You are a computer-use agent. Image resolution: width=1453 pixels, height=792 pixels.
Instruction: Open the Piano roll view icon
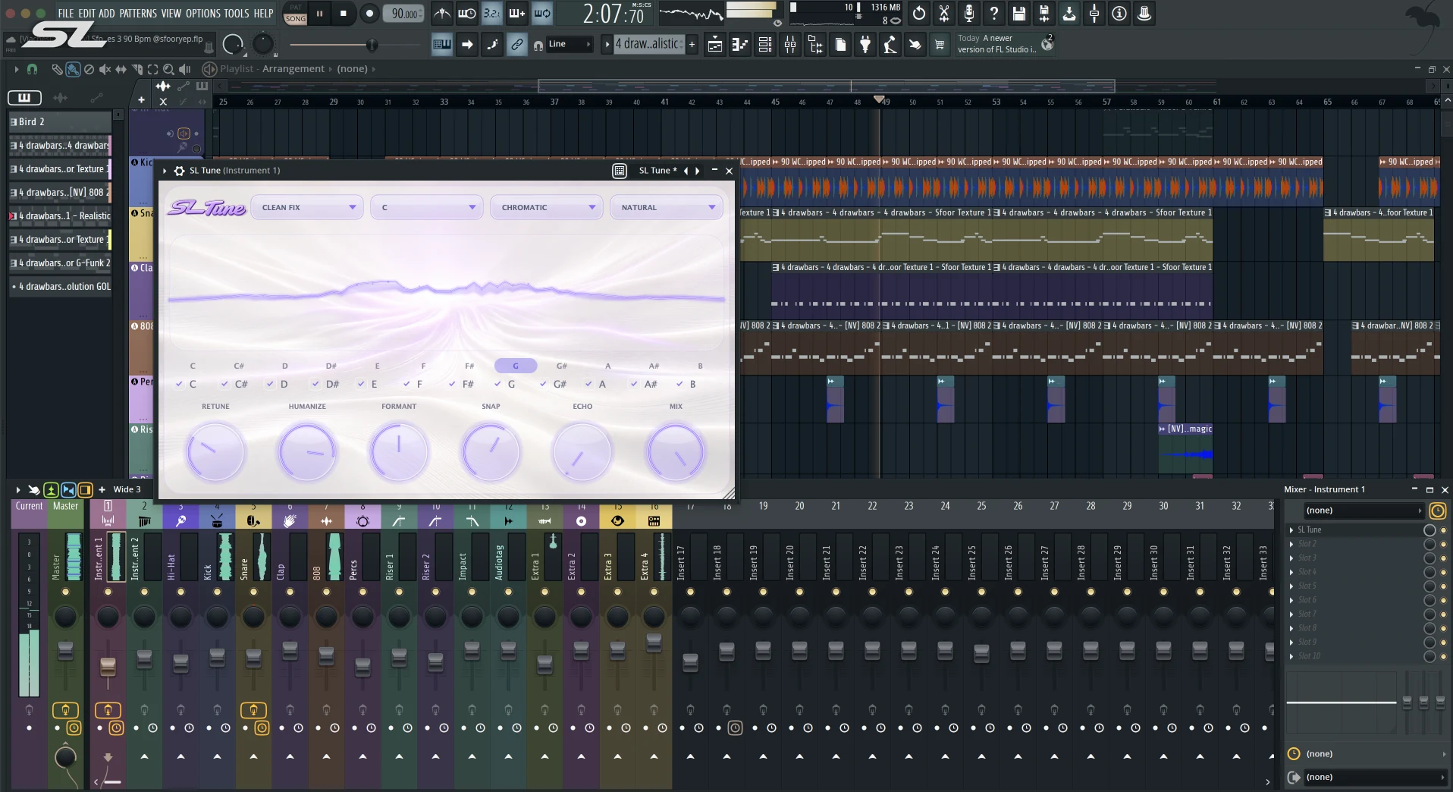click(x=740, y=45)
